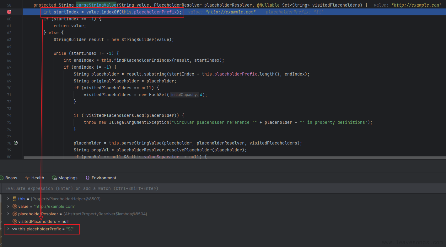The width and height of the screenshot is (446, 247).
Task: Click the parameter icon beside 'value' variable
Action: [14, 206]
